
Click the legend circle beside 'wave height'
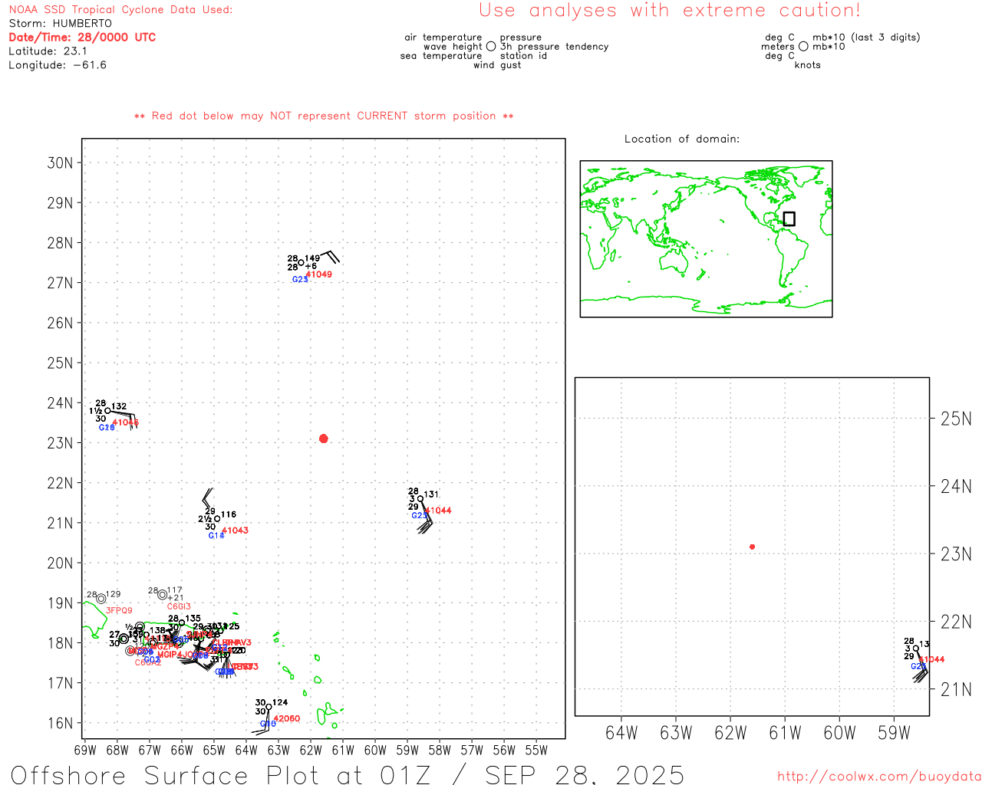pyautogui.click(x=491, y=46)
